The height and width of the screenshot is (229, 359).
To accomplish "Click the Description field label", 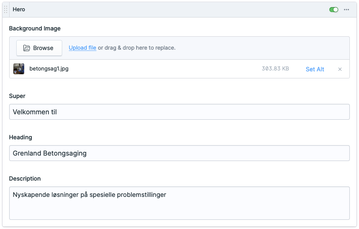I will point(25,179).
